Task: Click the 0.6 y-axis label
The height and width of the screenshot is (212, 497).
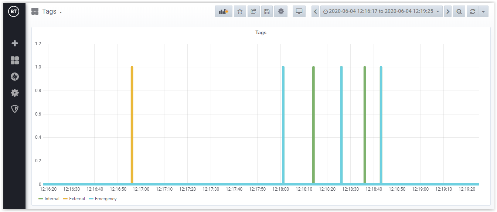Action: (38, 114)
